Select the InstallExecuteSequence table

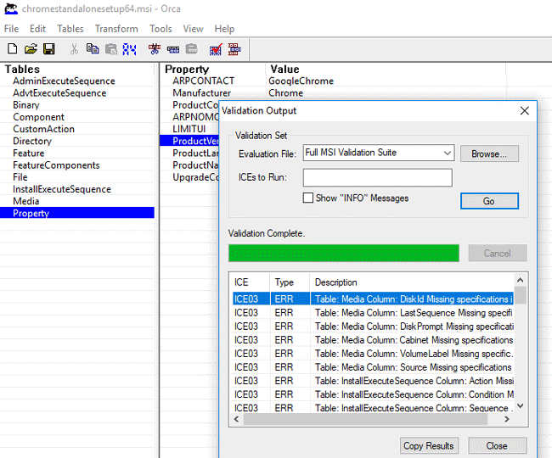(x=62, y=189)
